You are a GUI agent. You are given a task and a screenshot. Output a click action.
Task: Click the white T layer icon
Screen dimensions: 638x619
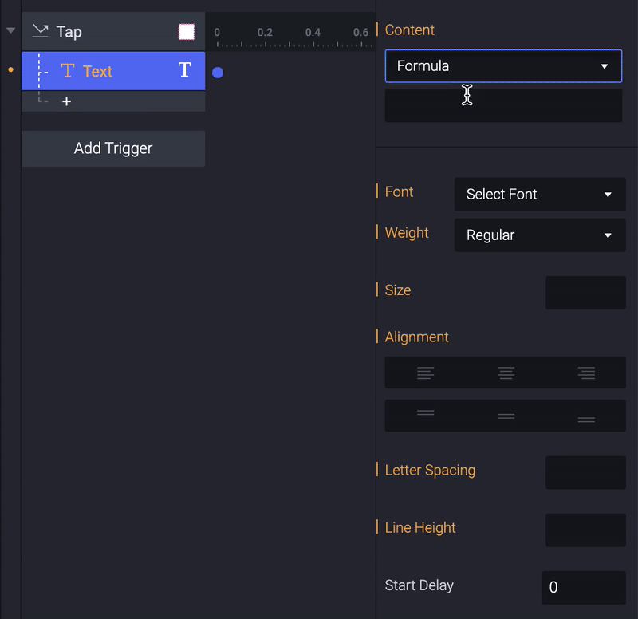pos(184,70)
